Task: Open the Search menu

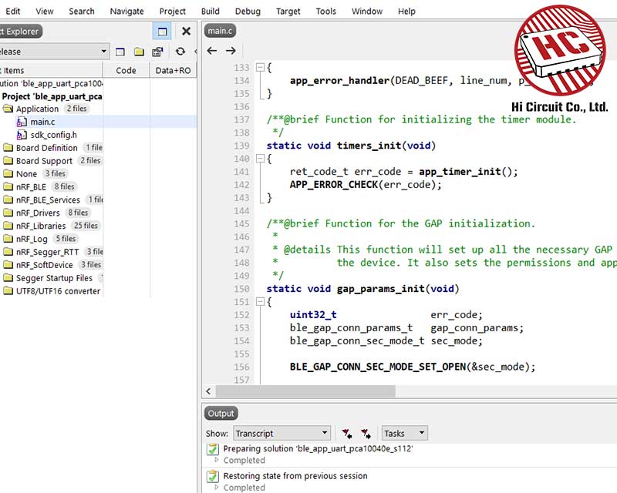Action: (82, 11)
